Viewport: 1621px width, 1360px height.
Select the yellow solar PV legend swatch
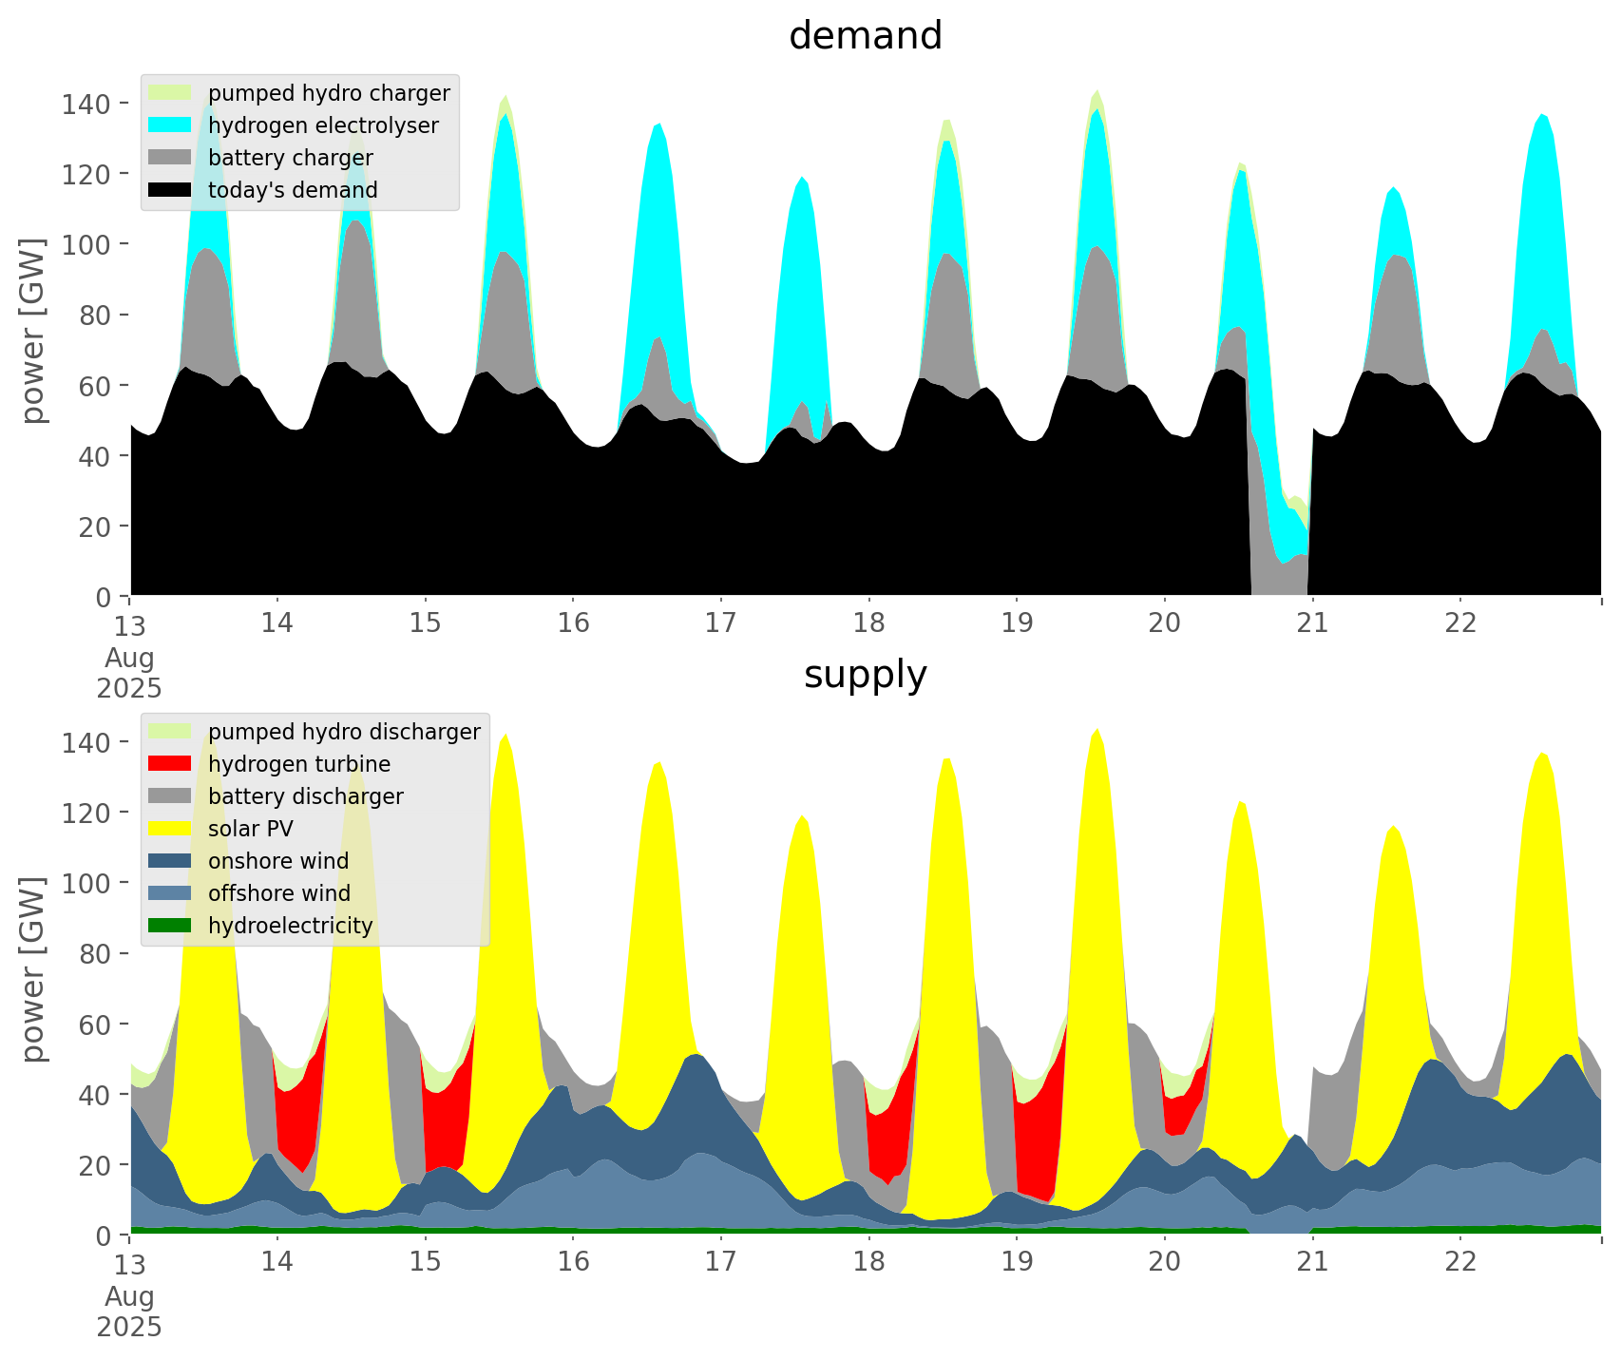tap(170, 829)
